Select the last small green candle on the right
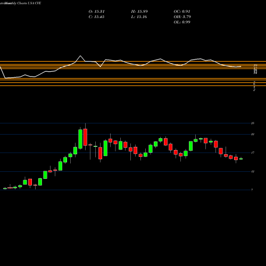266x266 pixels. click(x=241, y=159)
